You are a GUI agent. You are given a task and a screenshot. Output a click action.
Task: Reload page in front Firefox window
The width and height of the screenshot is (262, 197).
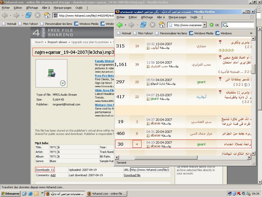coord(143,25)
